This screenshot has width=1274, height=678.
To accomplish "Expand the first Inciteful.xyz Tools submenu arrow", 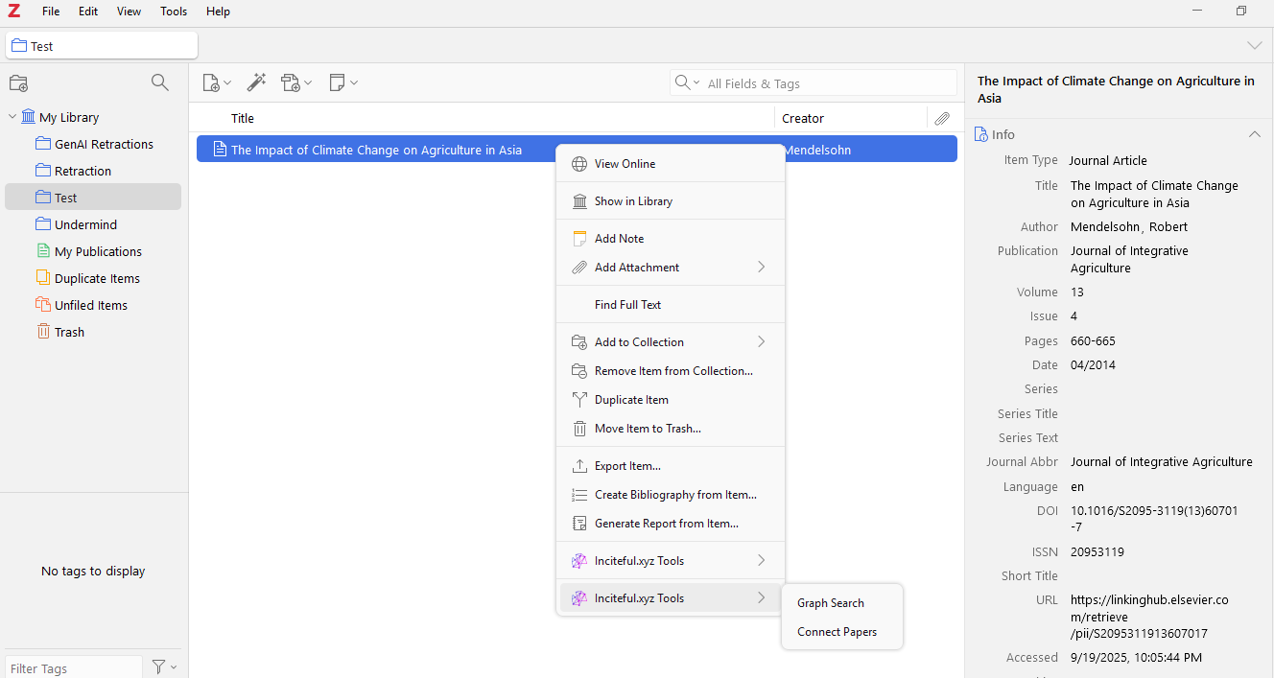I will [x=762, y=561].
